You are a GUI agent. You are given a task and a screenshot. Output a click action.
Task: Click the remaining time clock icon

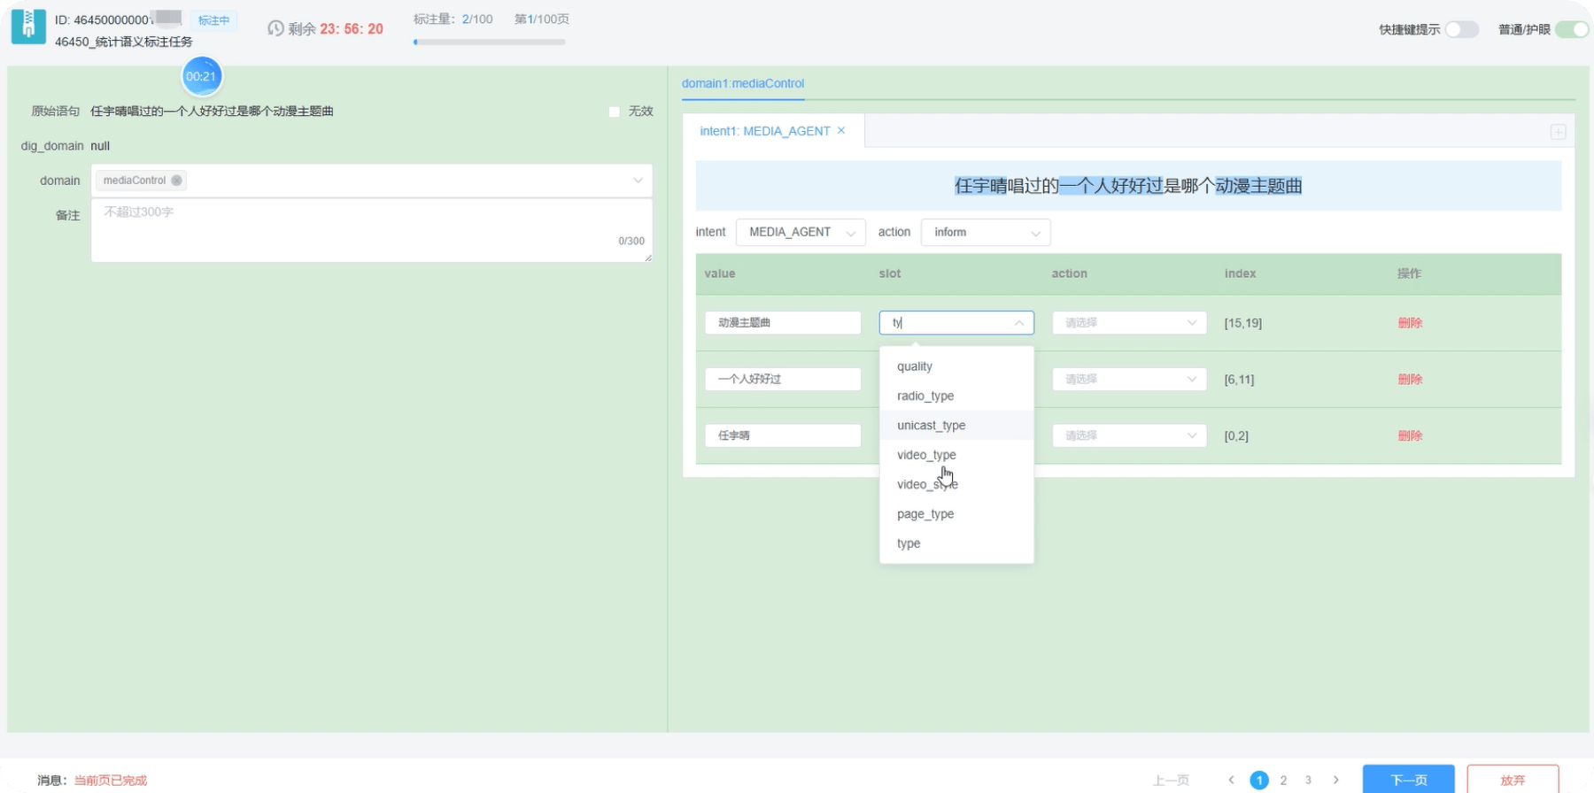(275, 29)
